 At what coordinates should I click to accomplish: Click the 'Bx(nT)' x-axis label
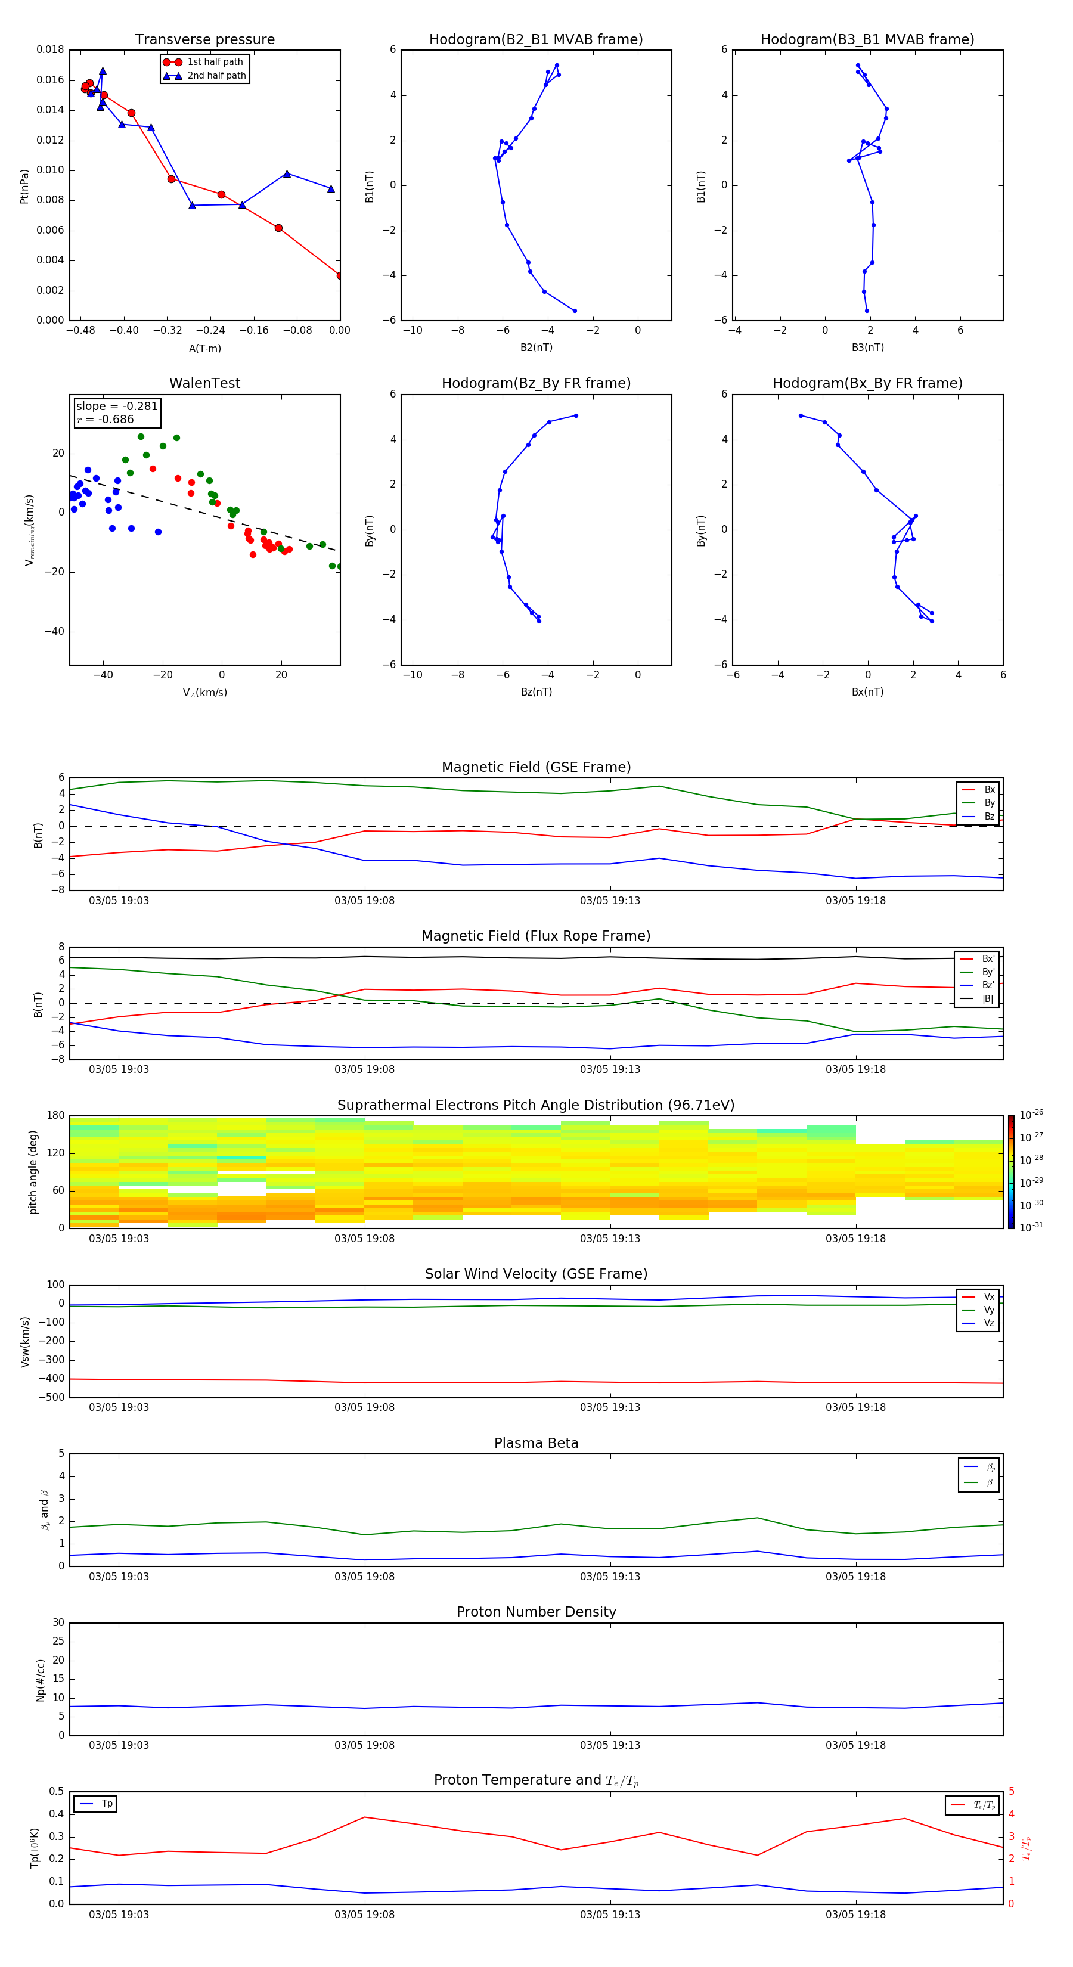(867, 692)
